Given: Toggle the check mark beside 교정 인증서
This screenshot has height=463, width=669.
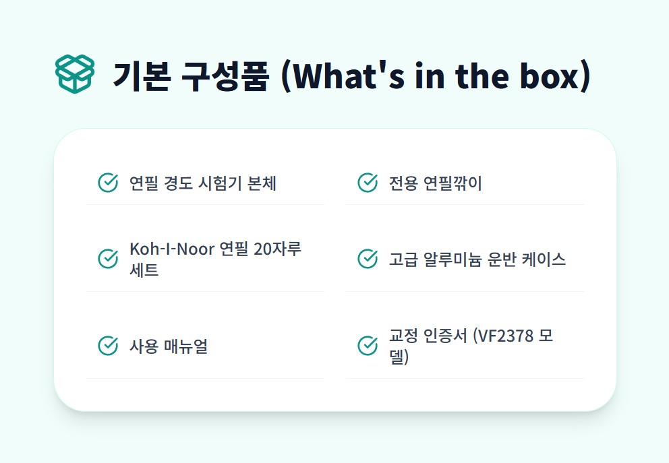Looking at the screenshot, I should [x=367, y=346].
